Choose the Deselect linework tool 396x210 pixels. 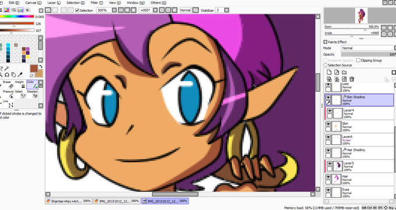[33, 94]
